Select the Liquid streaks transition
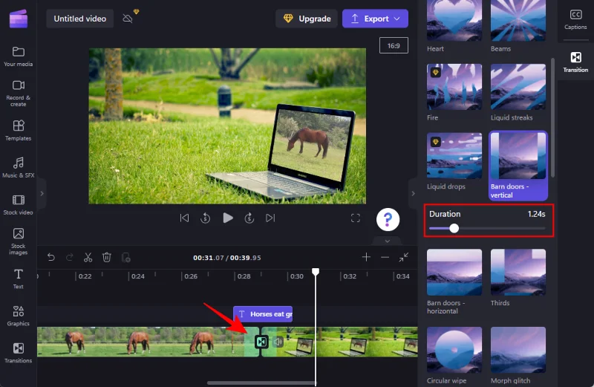The height and width of the screenshot is (387, 594). click(518, 93)
